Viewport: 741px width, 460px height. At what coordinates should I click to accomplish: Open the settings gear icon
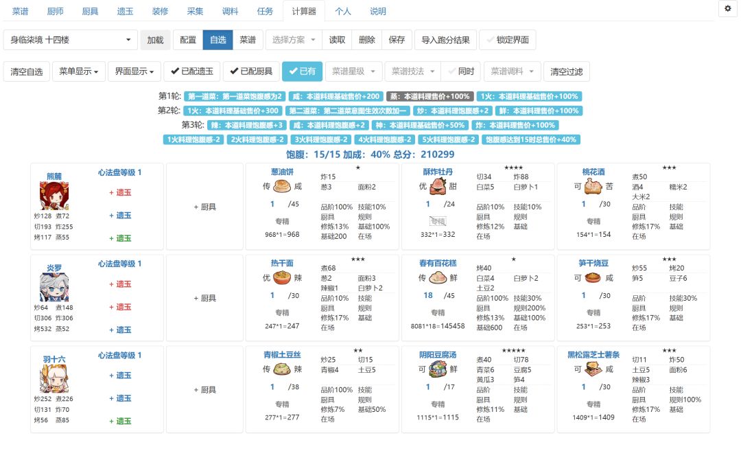pos(728,8)
